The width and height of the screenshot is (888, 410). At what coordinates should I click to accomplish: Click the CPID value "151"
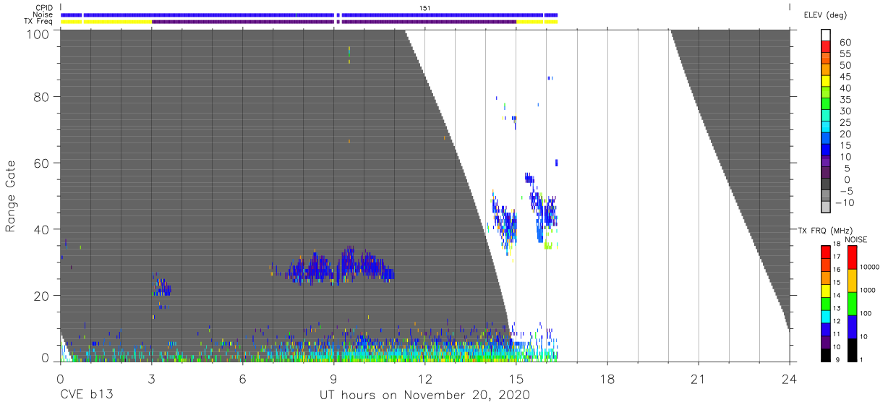click(x=425, y=7)
